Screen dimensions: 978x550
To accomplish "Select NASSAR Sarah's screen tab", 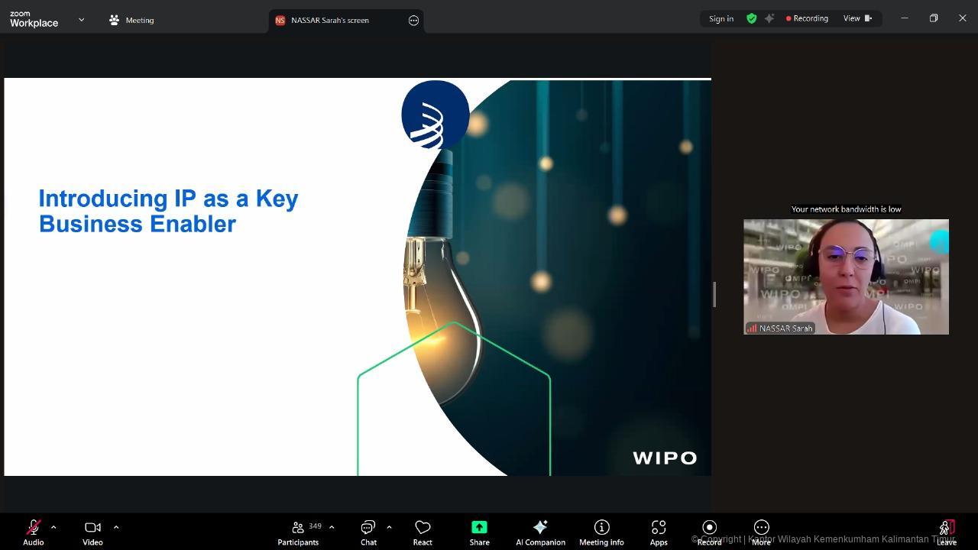I will coord(330,21).
